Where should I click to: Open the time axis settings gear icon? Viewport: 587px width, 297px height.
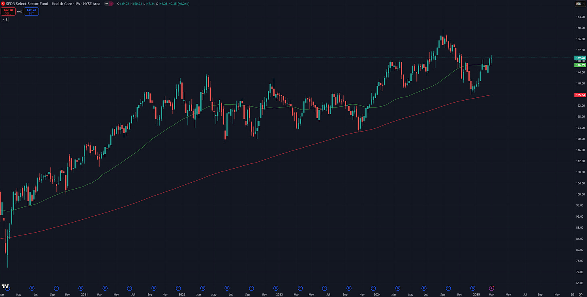click(x=580, y=294)
